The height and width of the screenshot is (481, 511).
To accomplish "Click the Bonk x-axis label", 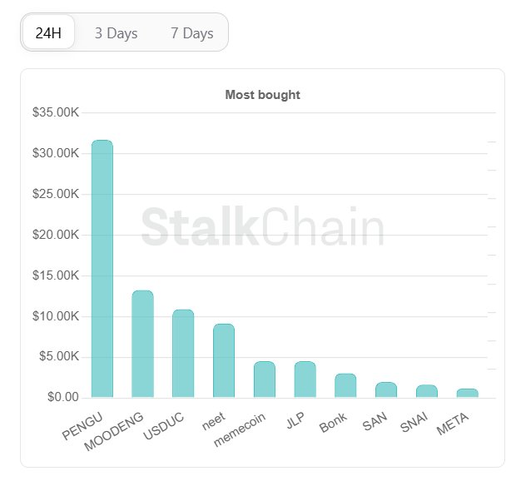I will tap(335, 423).
